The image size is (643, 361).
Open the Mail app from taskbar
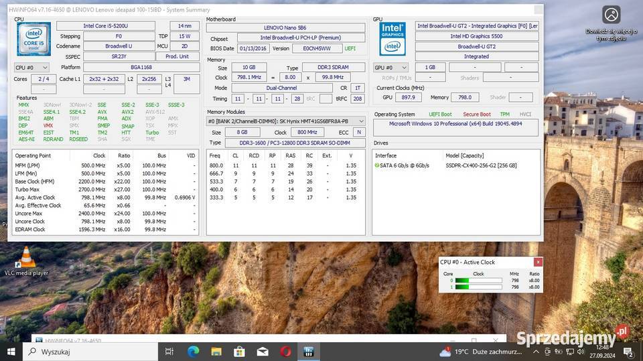263,352
